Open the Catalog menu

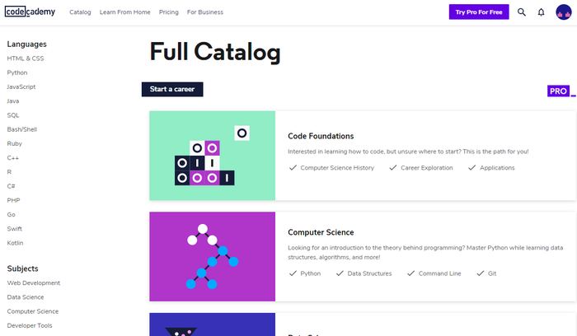click(80, 12)
